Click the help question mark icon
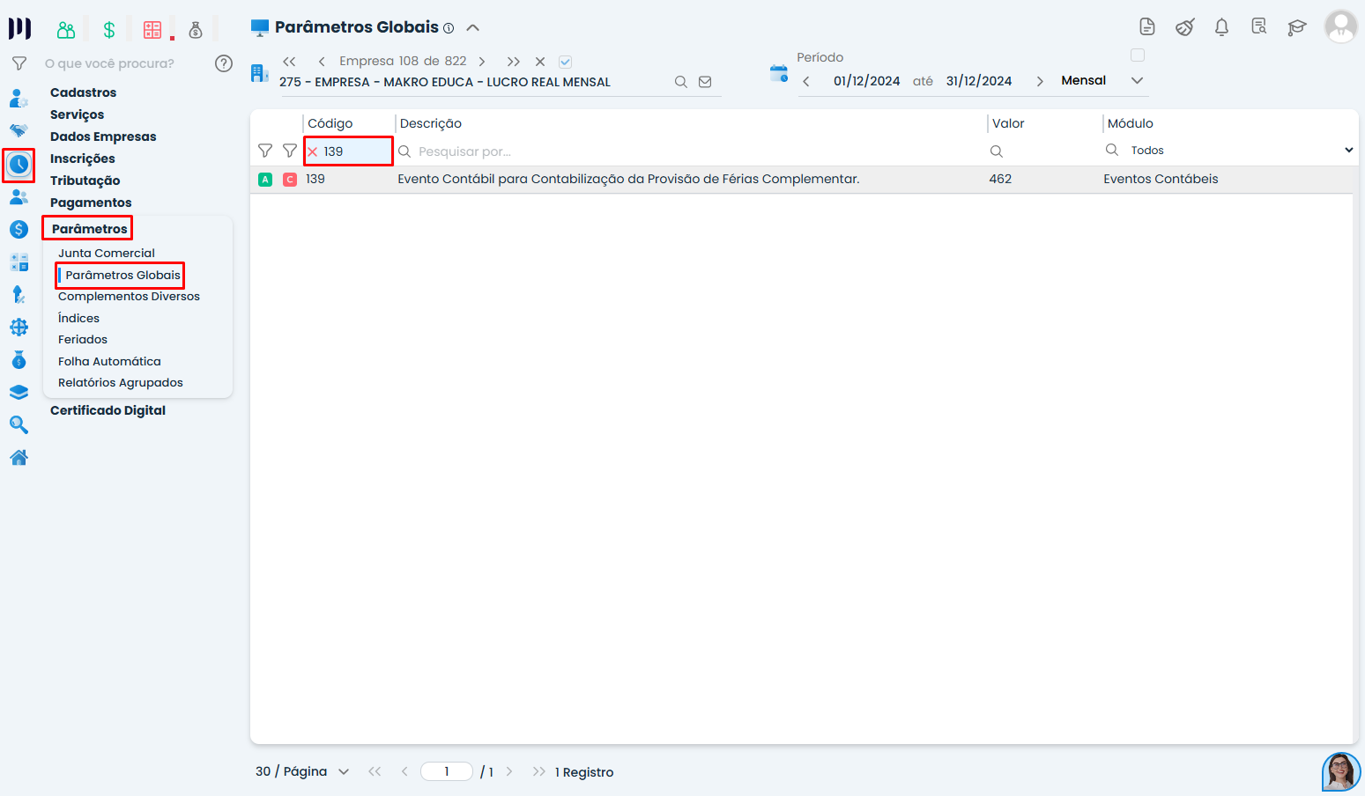 click(x=224, y=63)
